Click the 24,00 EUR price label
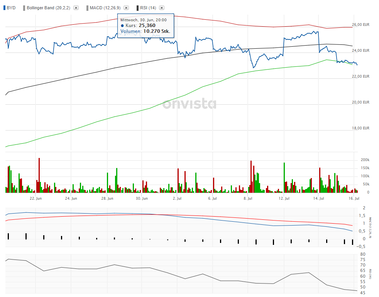The image size is (379, 297). 360,51
